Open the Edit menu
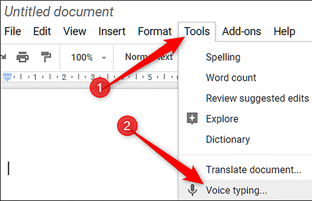This screenshot has width=312, height=201. tap(42, 31)
